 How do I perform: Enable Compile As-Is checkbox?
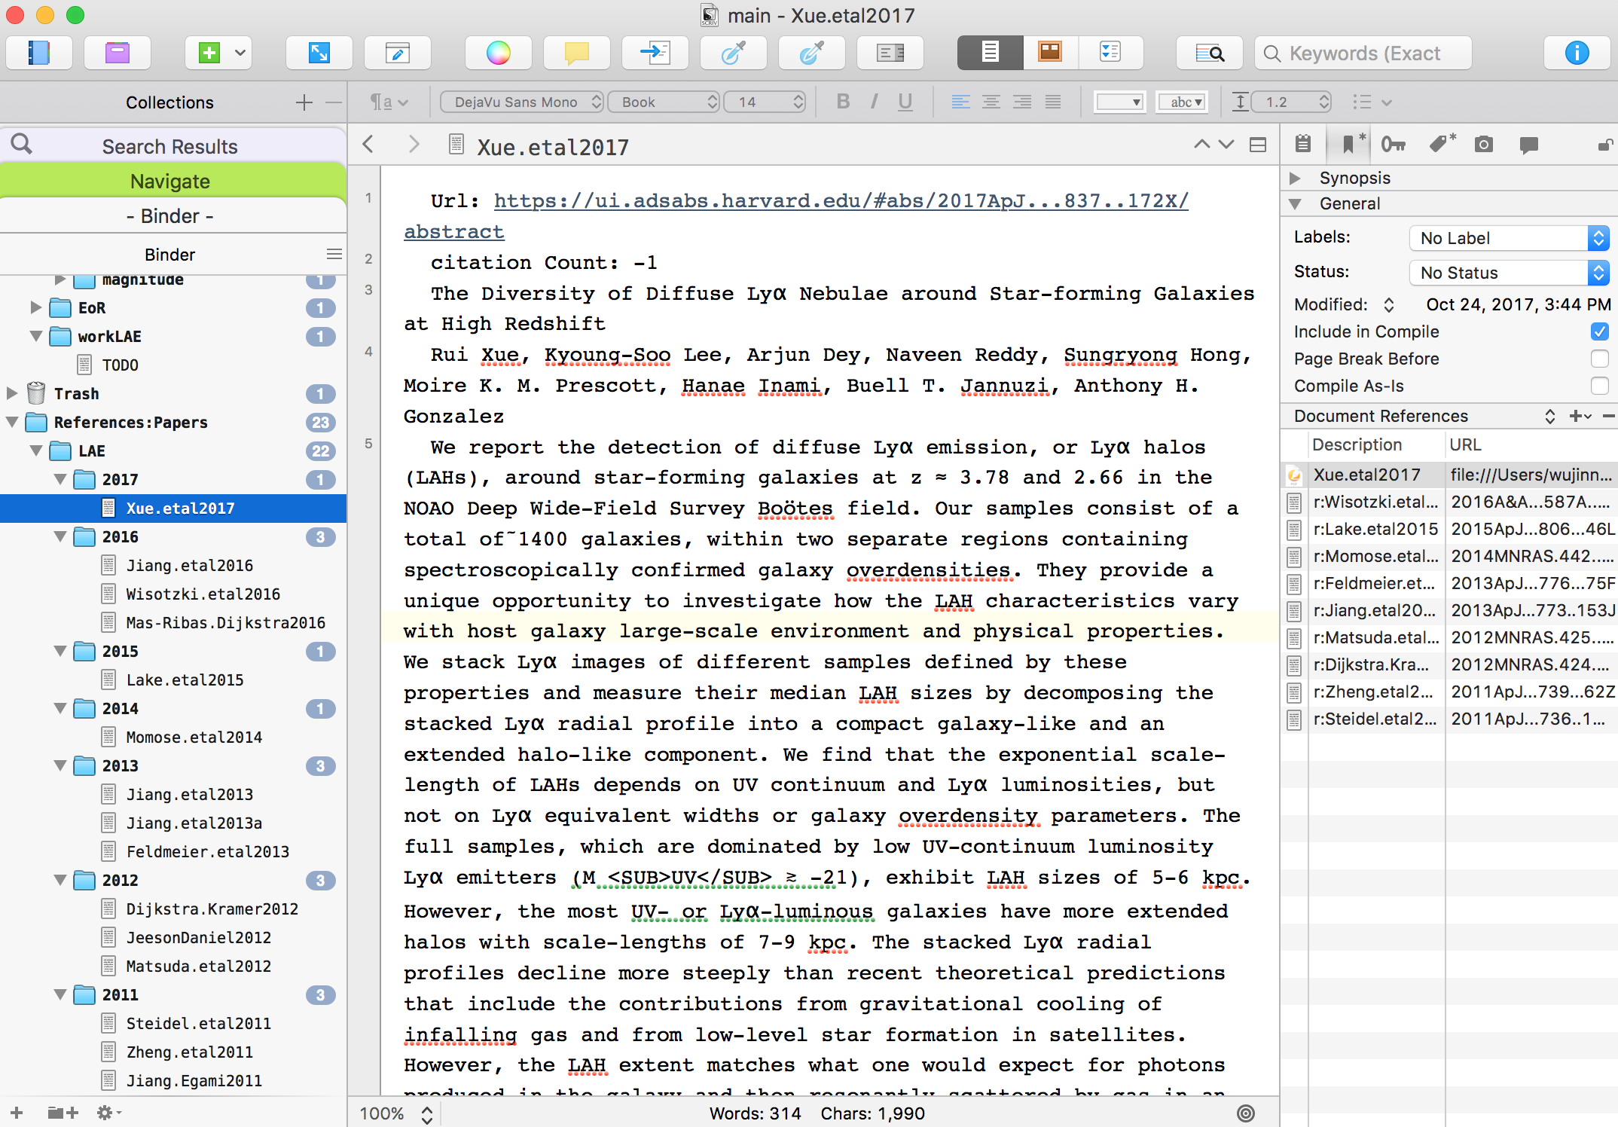point(1599,386)
